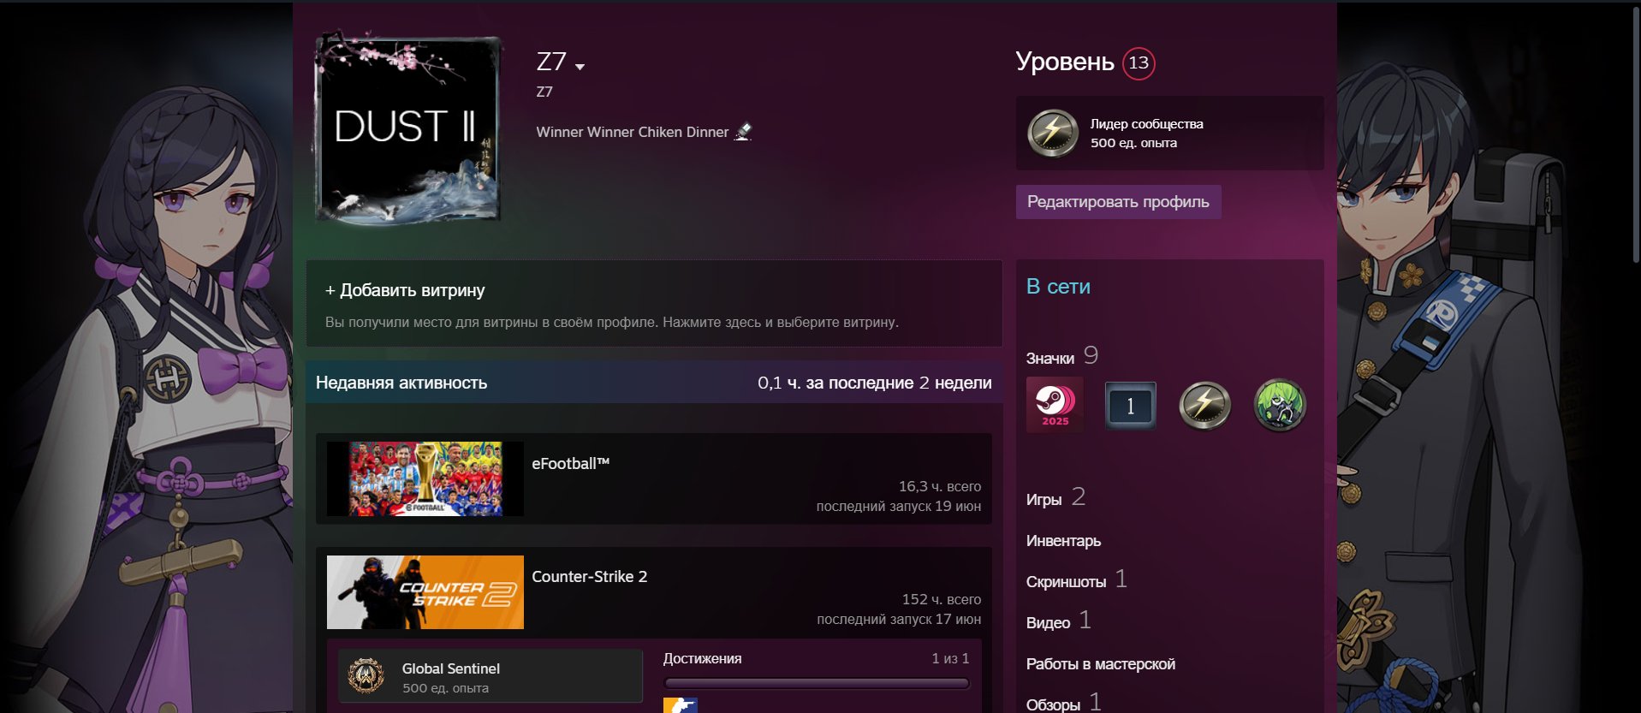The height and width of the screenshot is (713, 1641).
Task: Click the Достижения achievements label
Action: tap(702, 658)
